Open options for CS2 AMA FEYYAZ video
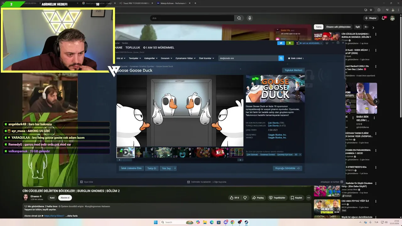Viewport: 402px width, 226px height. point(376,201)
